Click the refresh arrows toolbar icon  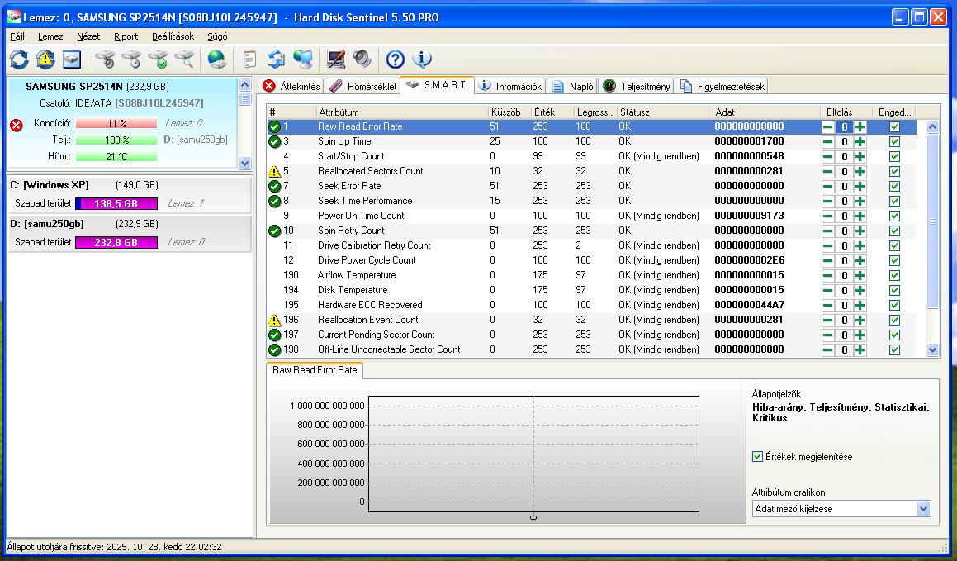click(19, 59)
